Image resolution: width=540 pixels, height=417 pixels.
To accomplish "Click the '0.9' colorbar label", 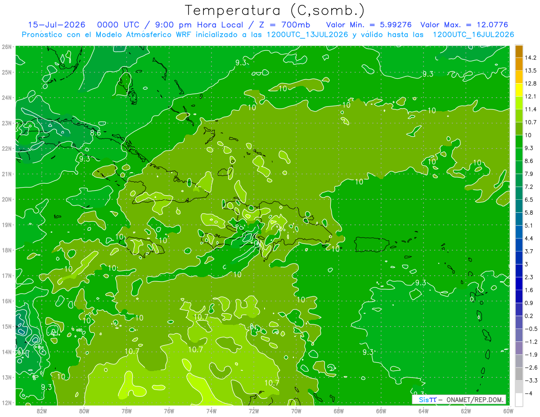I will (x=529, y=303).
